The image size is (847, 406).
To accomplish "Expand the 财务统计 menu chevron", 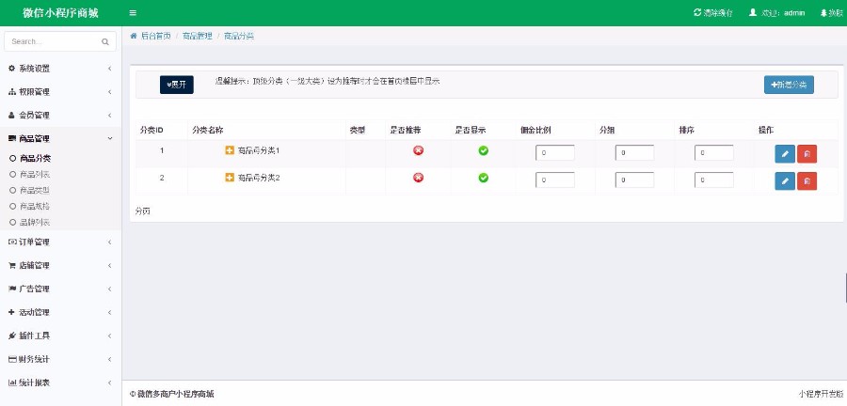I will [x=110, y=360].
